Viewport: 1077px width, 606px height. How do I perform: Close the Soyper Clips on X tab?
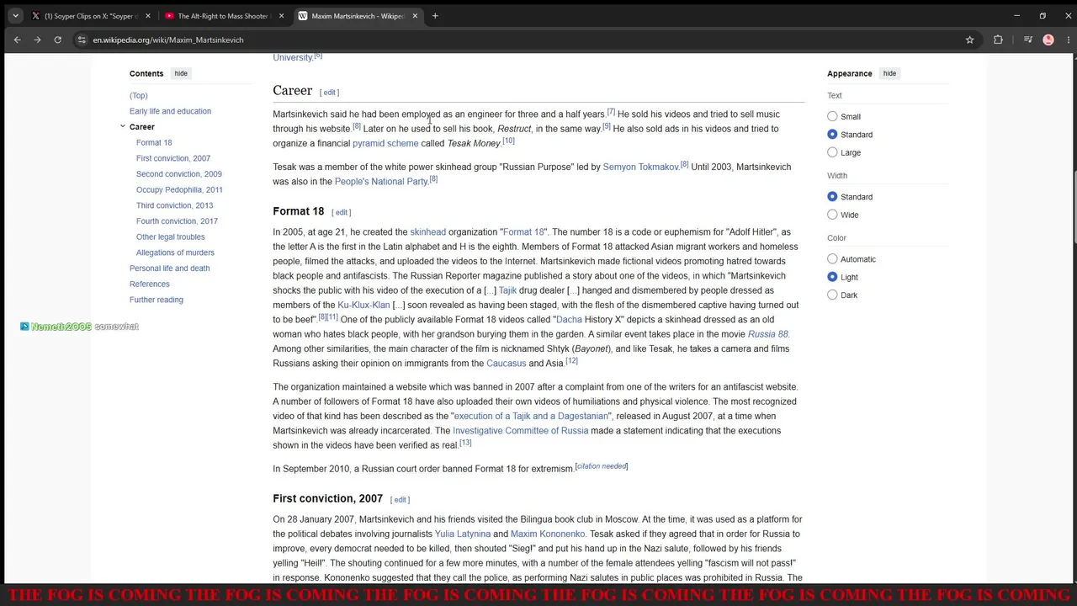click(148, 16)
